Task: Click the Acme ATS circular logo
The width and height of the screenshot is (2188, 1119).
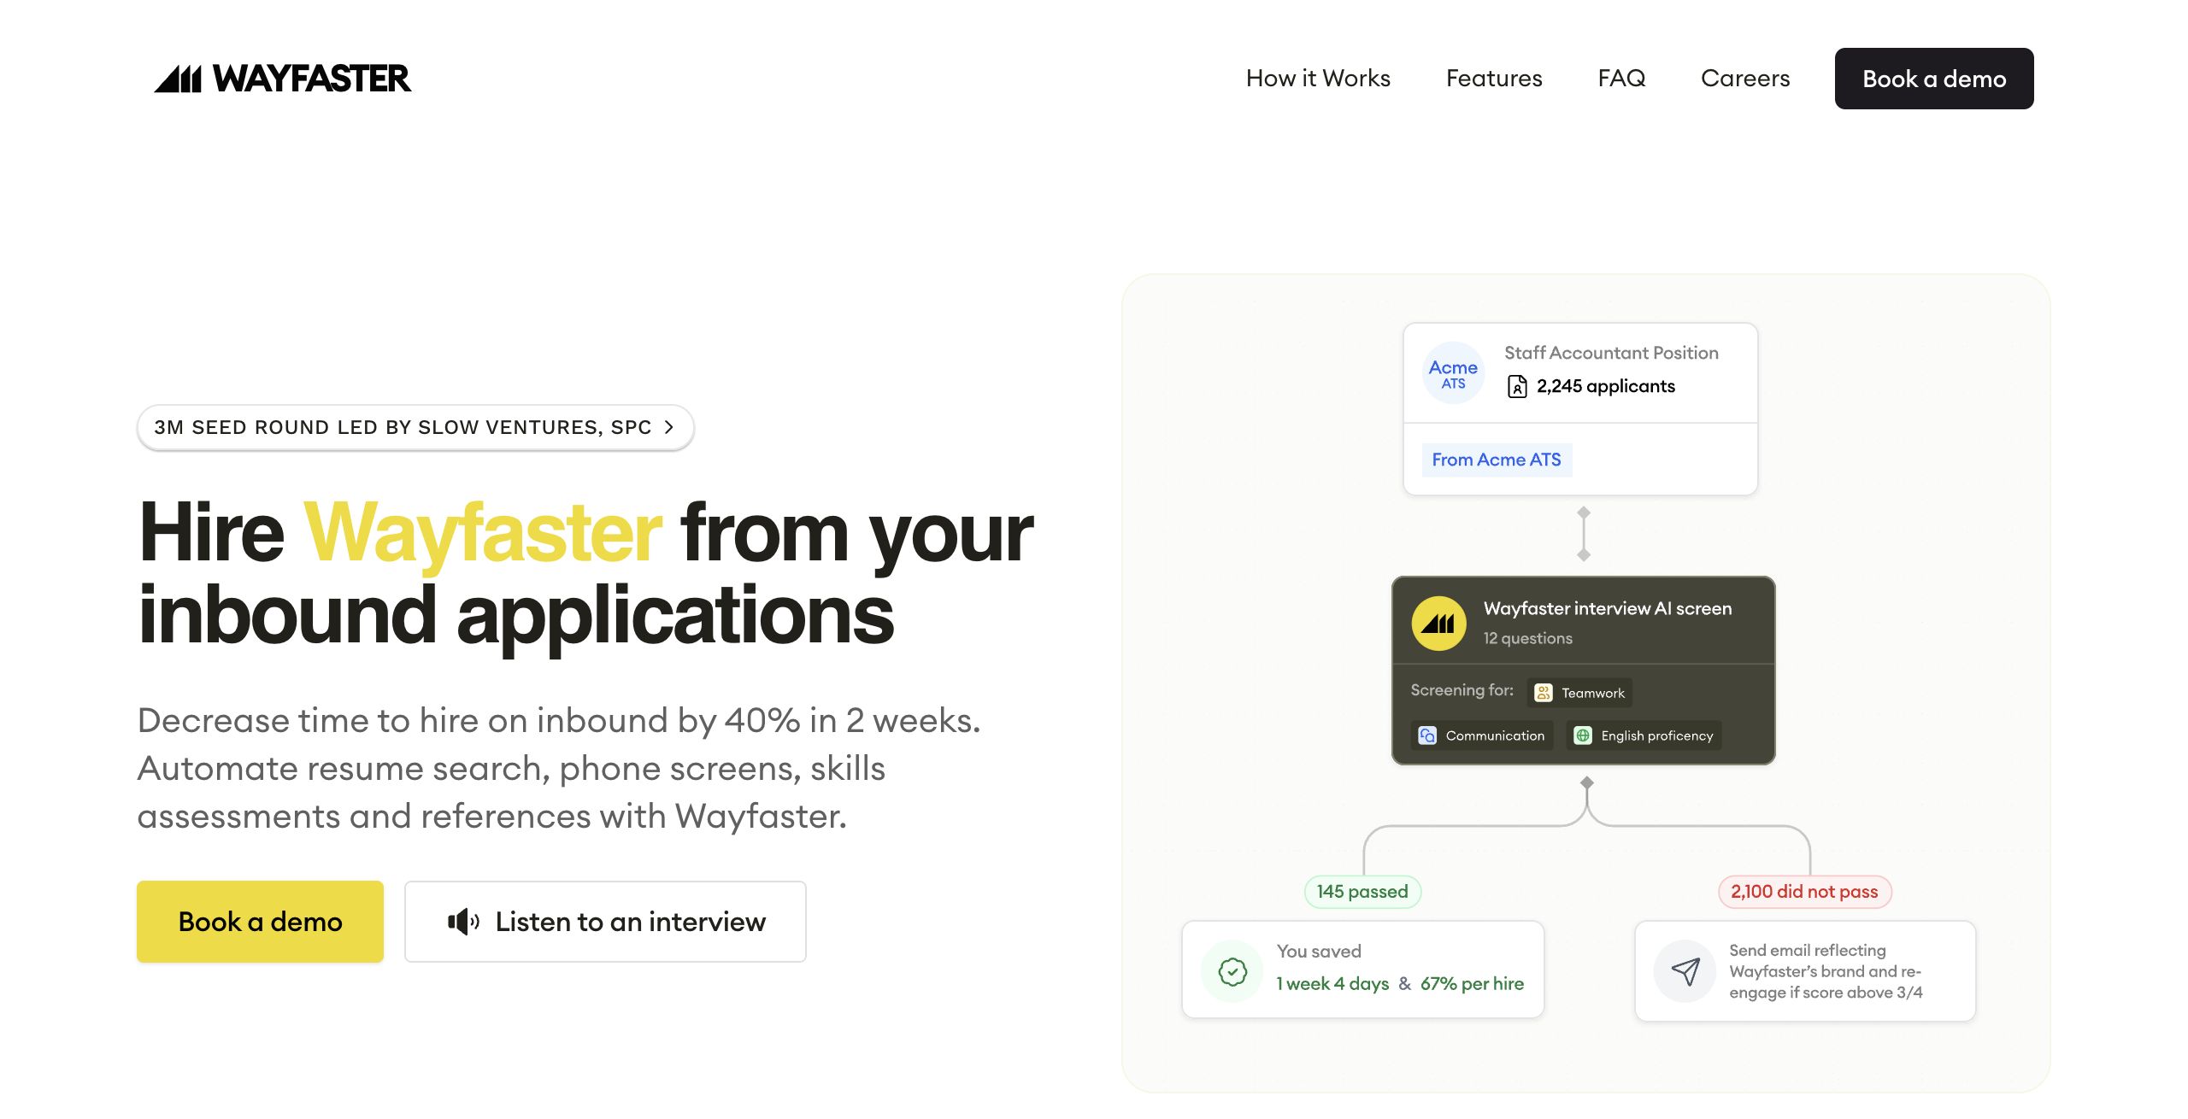Action: (1453, 373)
